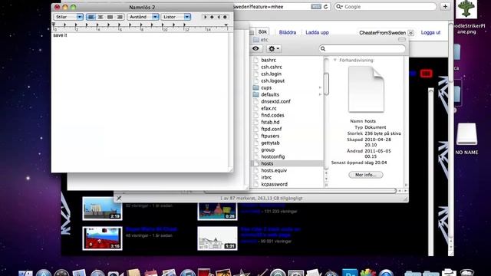The image size is (491, 276).
Task: Toggle Finder toolbar with pill button
Action: [x=402, y=40]
